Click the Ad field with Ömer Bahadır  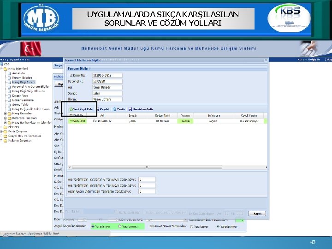tap(107, 87)
